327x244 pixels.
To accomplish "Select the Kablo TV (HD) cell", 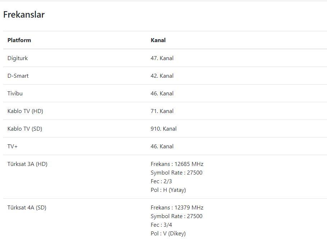I will [25, 111].
